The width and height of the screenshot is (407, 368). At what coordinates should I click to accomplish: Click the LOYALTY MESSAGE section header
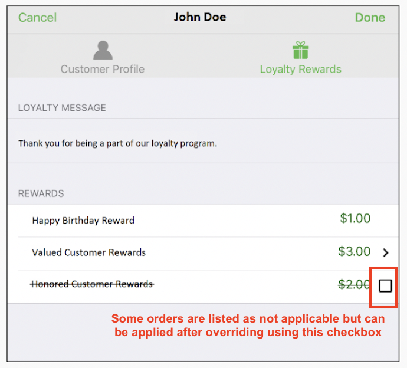point(62,108)
